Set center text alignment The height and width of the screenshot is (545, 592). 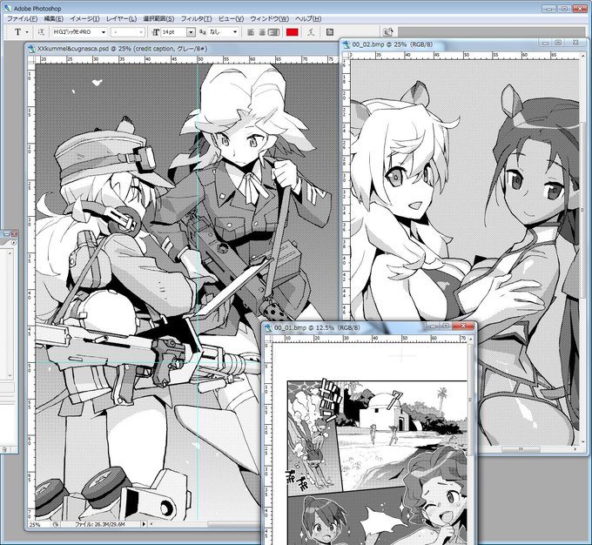(x=262, y=32)
